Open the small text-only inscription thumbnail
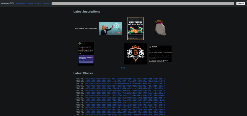This screenshot has height=116, width=247. point(86,29)
